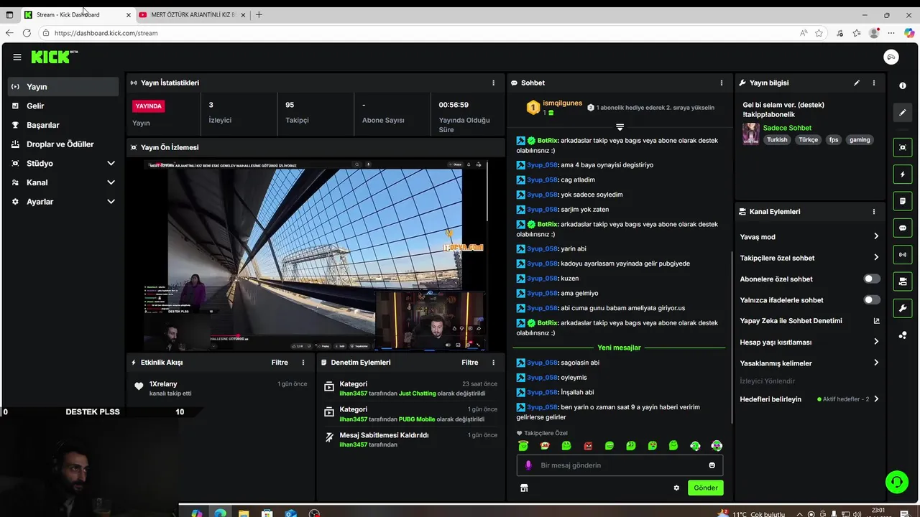Viewport: 920px width, 517px height.
Task: Open Hesap yaşı kısıtlaması options arrow
Action: click(x=875, y=342)
